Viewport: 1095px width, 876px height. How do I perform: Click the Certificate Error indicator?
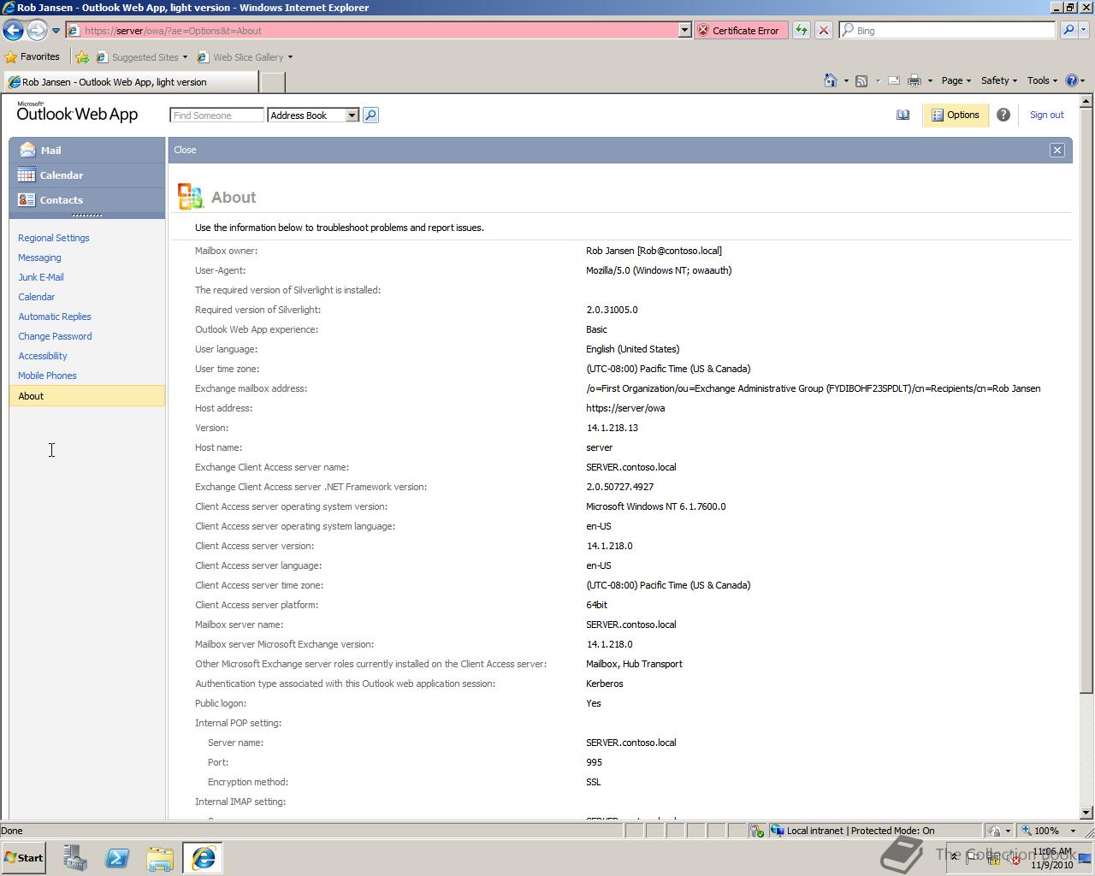point(739,31)
